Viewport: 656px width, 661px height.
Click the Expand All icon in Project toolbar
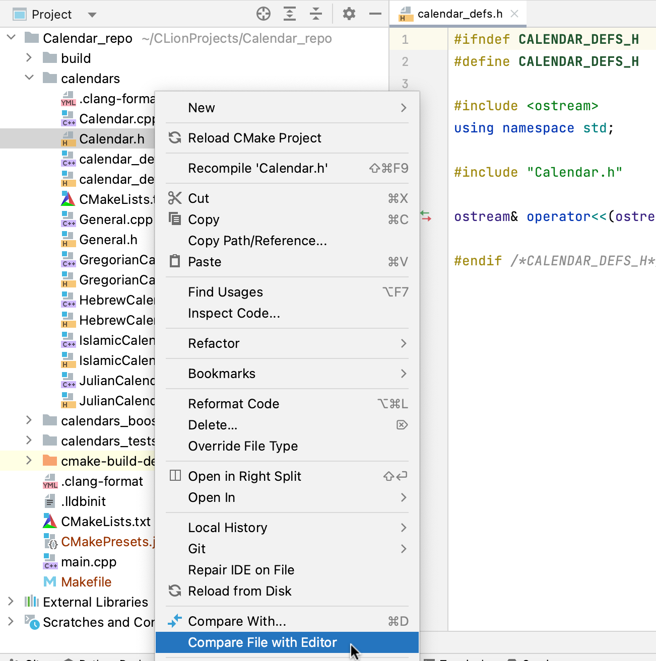[x=290, y=14]
